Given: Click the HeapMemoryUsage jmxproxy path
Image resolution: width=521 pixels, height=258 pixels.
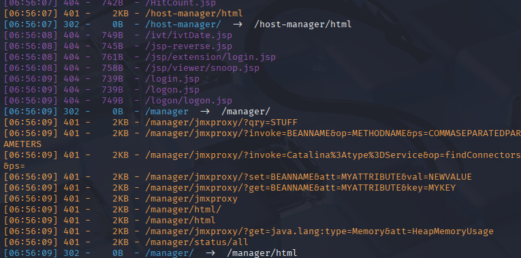Looking at the screenshot, I should point(319,231).
